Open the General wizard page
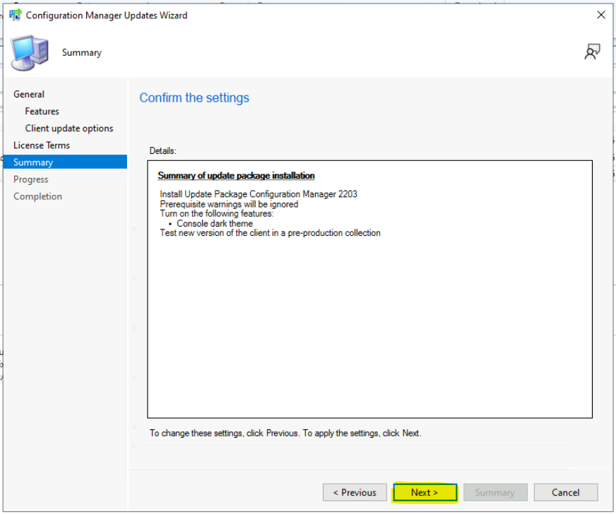Image resolution: width=616 pixels, height=514 pixels. (x=29, y=94)
